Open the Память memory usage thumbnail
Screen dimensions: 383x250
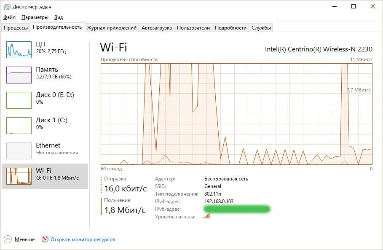tap(19, 75)
